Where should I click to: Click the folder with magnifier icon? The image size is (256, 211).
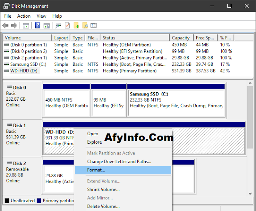[85, 25]
